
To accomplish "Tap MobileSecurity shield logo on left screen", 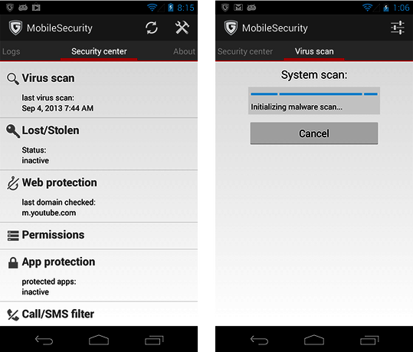I will [15, 28].
